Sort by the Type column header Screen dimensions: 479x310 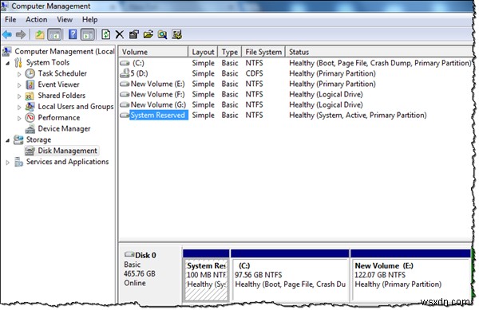click(230, 52)
